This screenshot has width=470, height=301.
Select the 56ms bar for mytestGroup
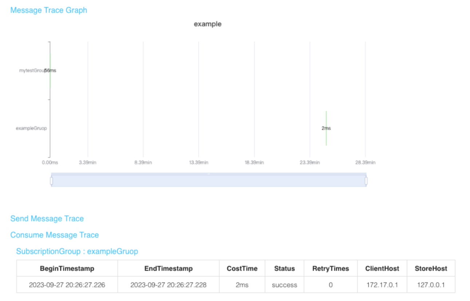(50, 70)
